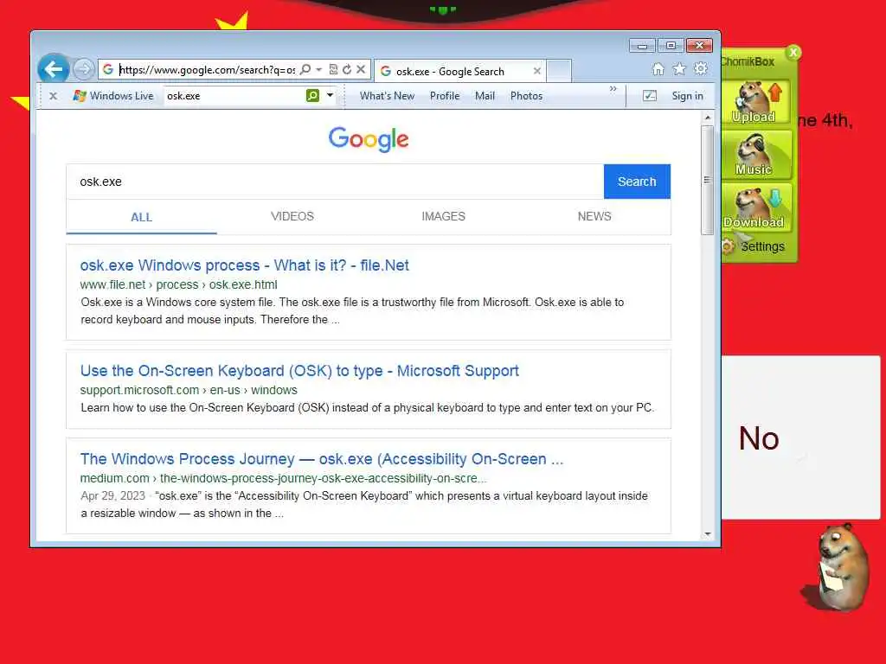Expand toolbar overflow chevron
Image resolution: width=886 pixels, height=664 pixels.
click(613, 89)
